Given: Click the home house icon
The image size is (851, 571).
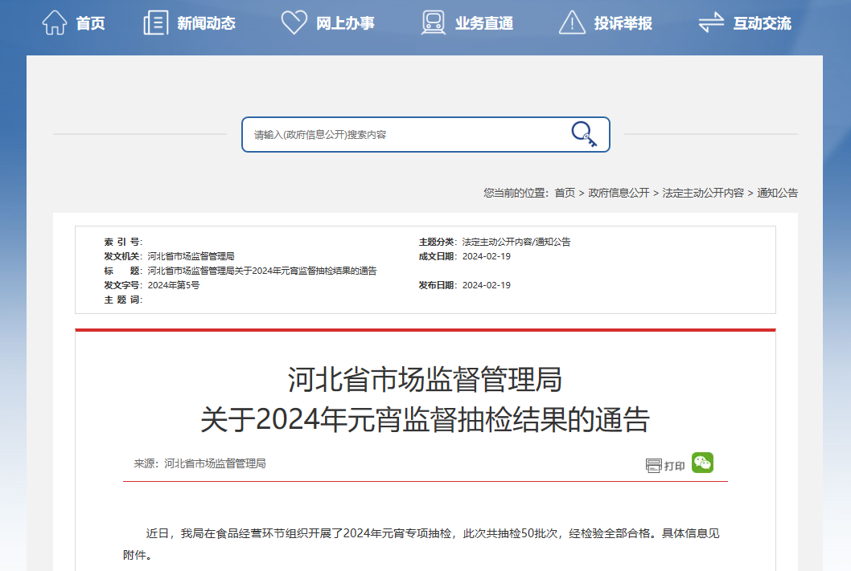Looking at the screenshot, I should coord(54,22).
